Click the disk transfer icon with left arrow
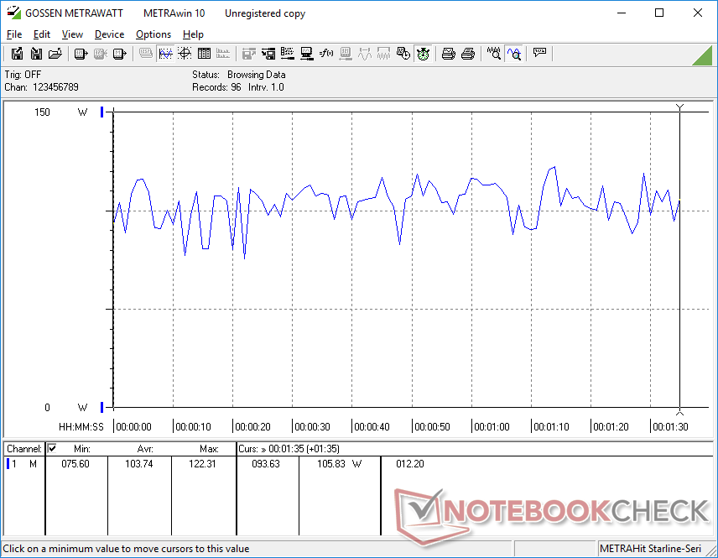This screenshot has height=558, width=718. point(268,54)
